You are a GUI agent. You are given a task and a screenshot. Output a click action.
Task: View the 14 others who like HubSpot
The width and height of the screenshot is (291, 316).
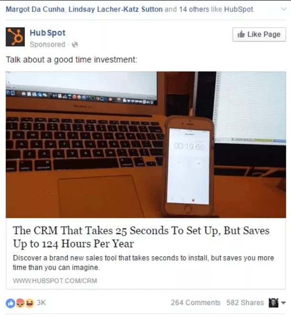click(194, 9)
